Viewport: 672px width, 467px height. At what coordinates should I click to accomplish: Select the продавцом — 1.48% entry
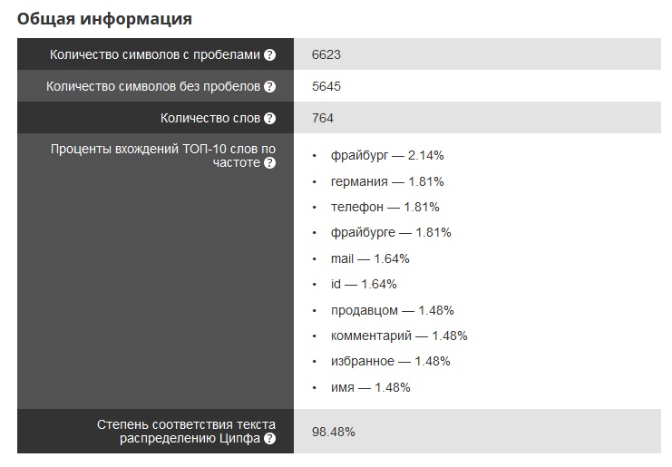[392, 310]
